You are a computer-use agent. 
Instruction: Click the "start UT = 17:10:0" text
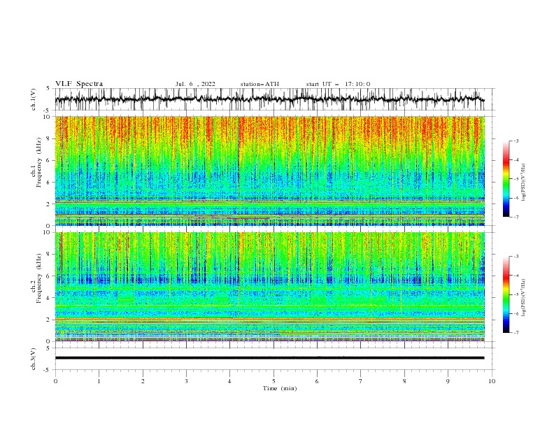[x=338, y=84]
